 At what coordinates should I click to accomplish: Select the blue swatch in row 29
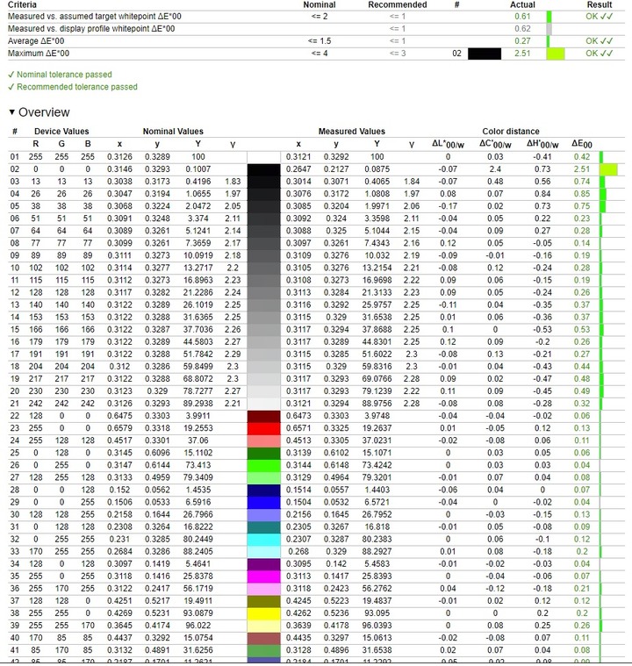point(264,503)
